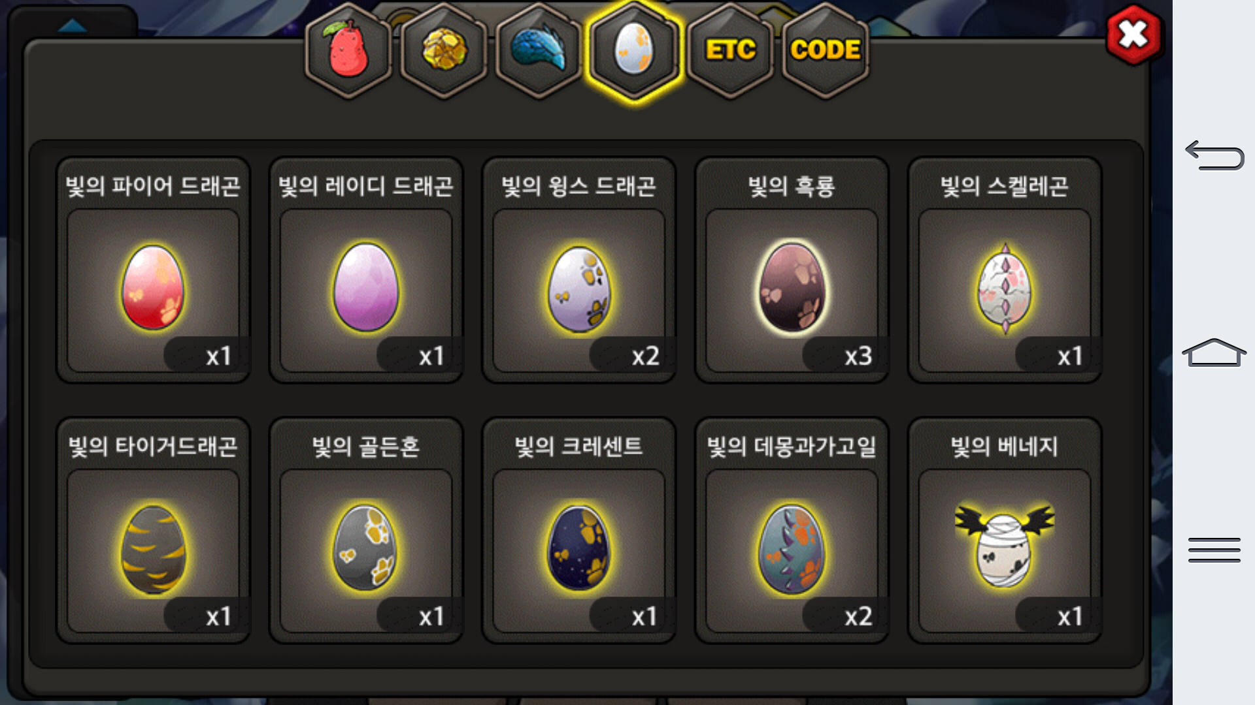This screenshot has width=1255, height=705.
Task: Tap the Android back button
Action: [1214, 155]
